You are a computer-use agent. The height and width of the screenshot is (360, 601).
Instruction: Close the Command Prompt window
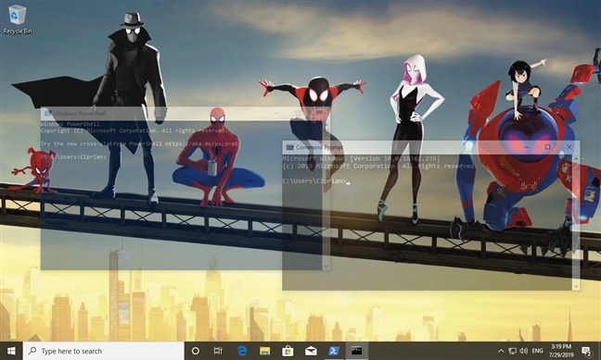(569, 147)
